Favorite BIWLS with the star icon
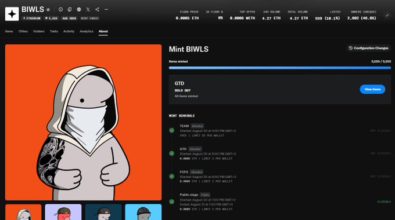Image resolution: width=395 pixels, height=220 pixels. (x=48, y=9)
